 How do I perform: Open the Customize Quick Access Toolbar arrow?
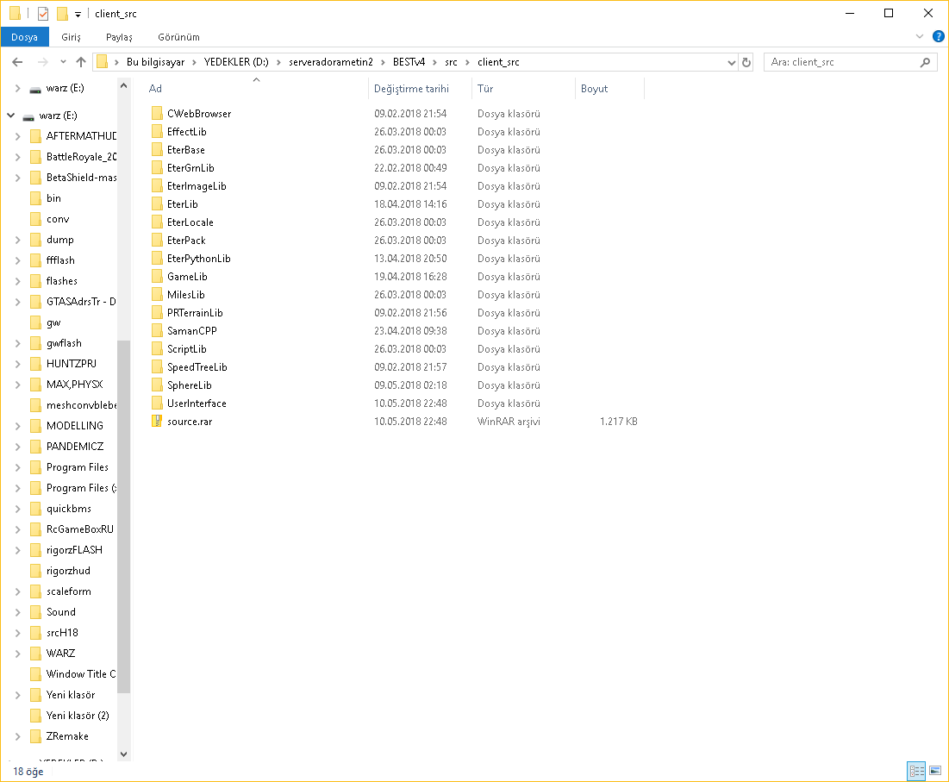point(78,14)
